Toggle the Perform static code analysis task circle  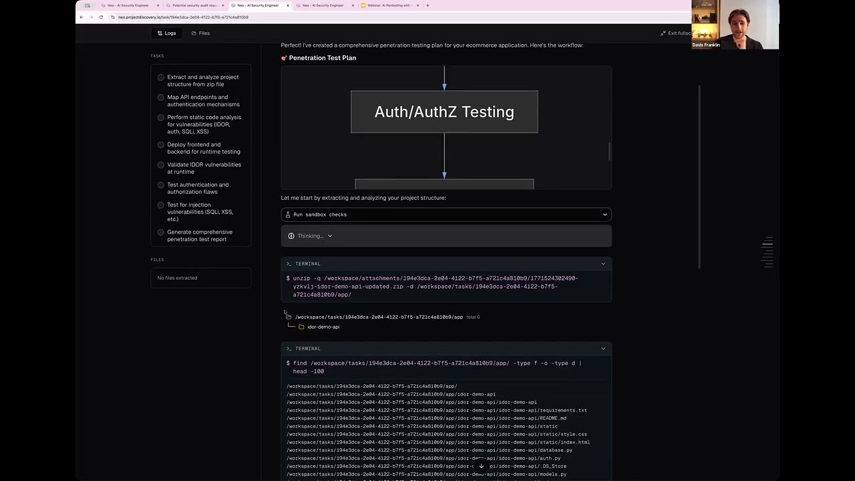tap(161, 118)
